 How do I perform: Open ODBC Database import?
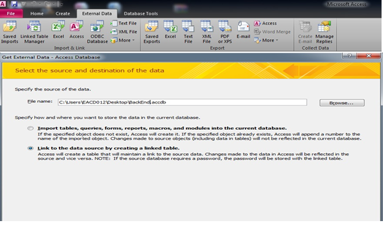97,32
